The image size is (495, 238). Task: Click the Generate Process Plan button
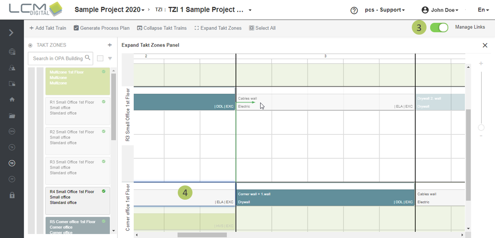(x=102, y=28)
